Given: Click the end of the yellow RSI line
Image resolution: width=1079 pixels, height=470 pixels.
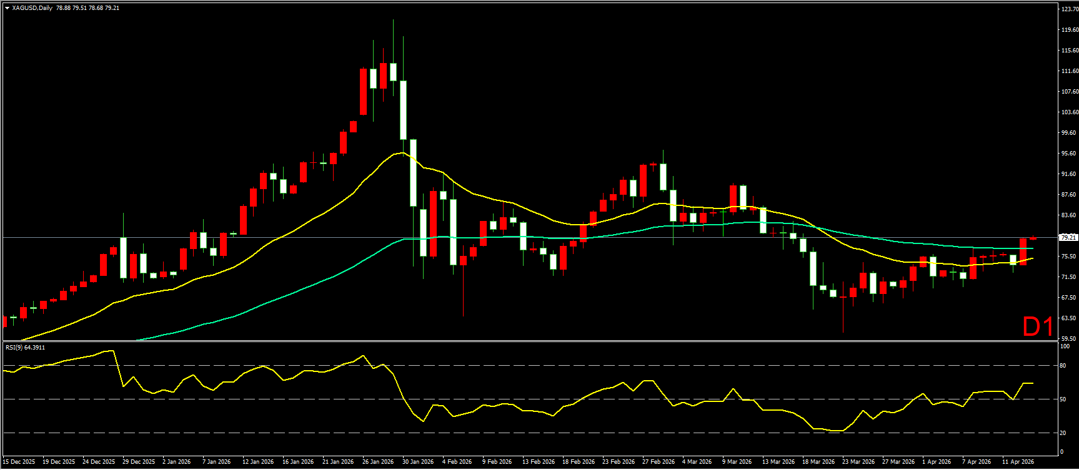Looking at the screenshot, I should tap(1033, 383).
